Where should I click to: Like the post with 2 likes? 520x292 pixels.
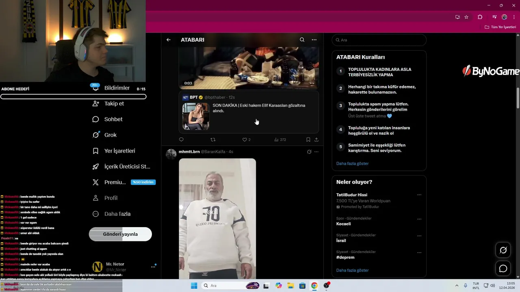pos(246,140)
